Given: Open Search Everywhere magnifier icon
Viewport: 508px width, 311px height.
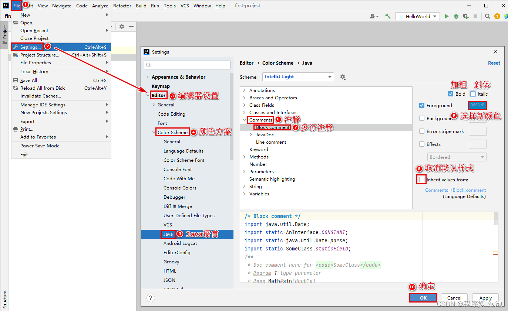Looking at the screenshot, I should click(488, 16).
